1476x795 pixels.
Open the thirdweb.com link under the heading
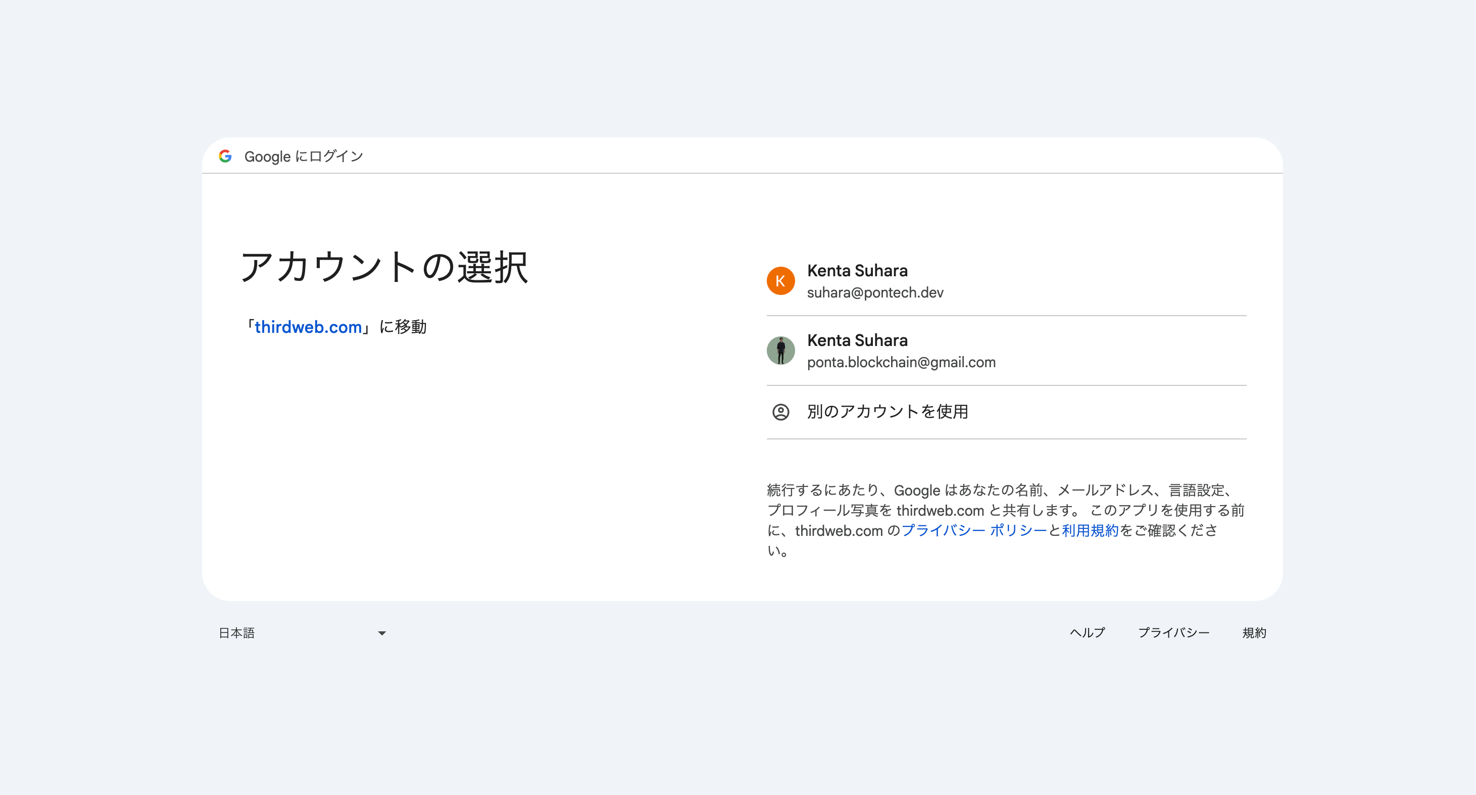308,327
